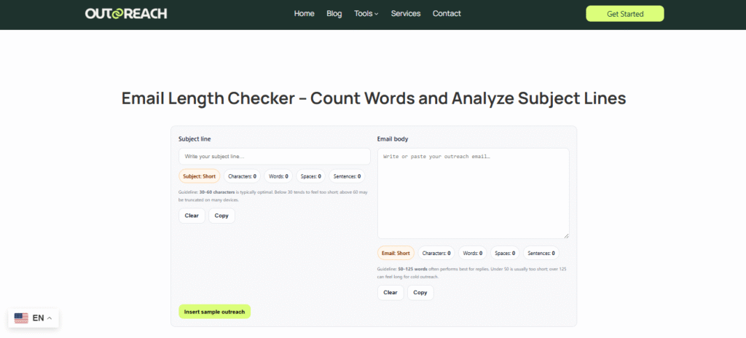746x338 pixels.
Task: Grab the email body resize handle
Action: (565, 235)
